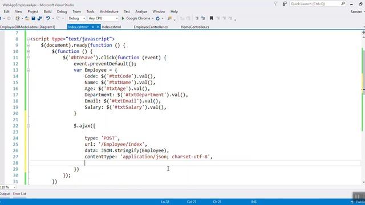Open the notifications flag icon
The height and width of the screenshot is (205, 365).
coord(275,4)
